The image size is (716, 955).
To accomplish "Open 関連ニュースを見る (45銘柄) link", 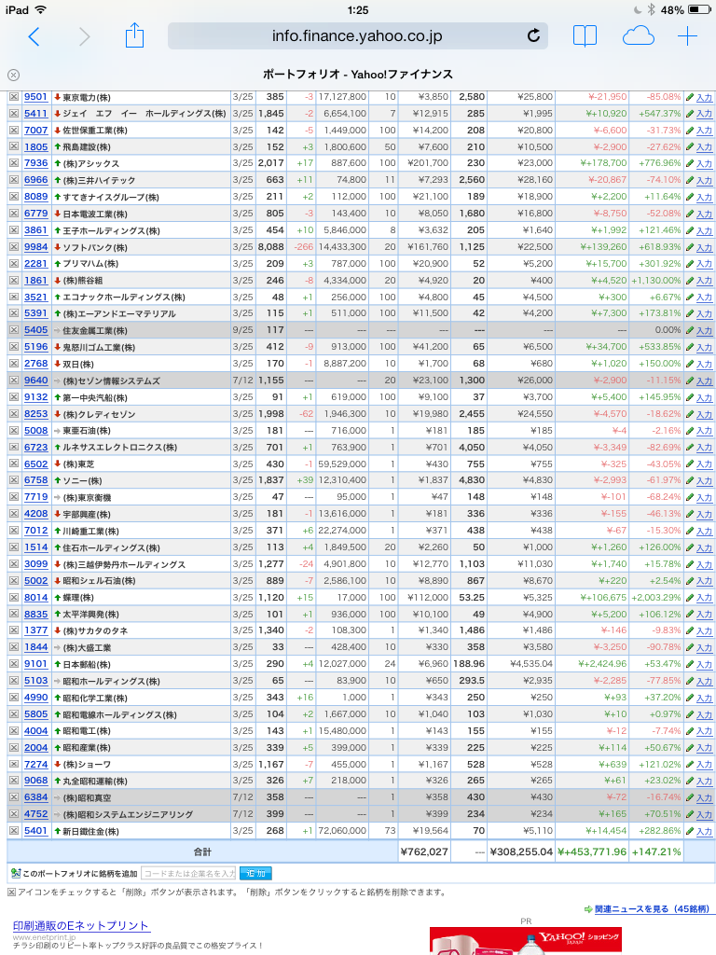I will [x=652, y=908].
